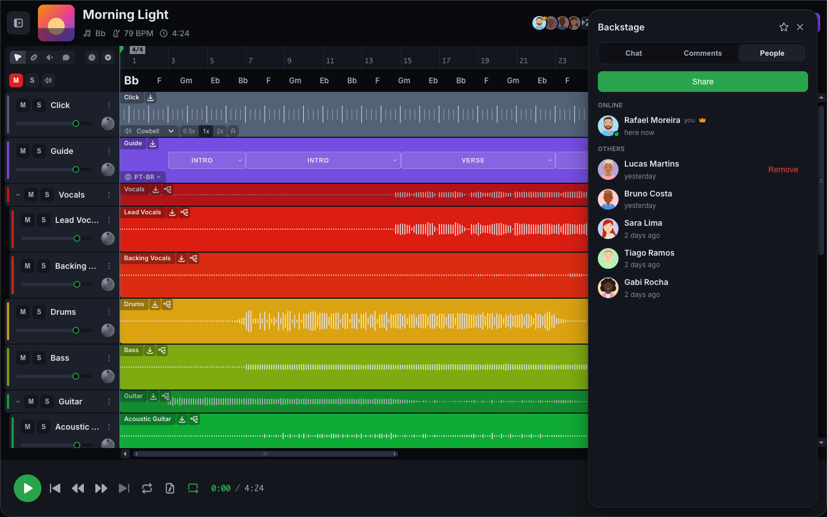
Task: Open the Cowbell click sound dropdown
Action: click(x=149, y=131)
